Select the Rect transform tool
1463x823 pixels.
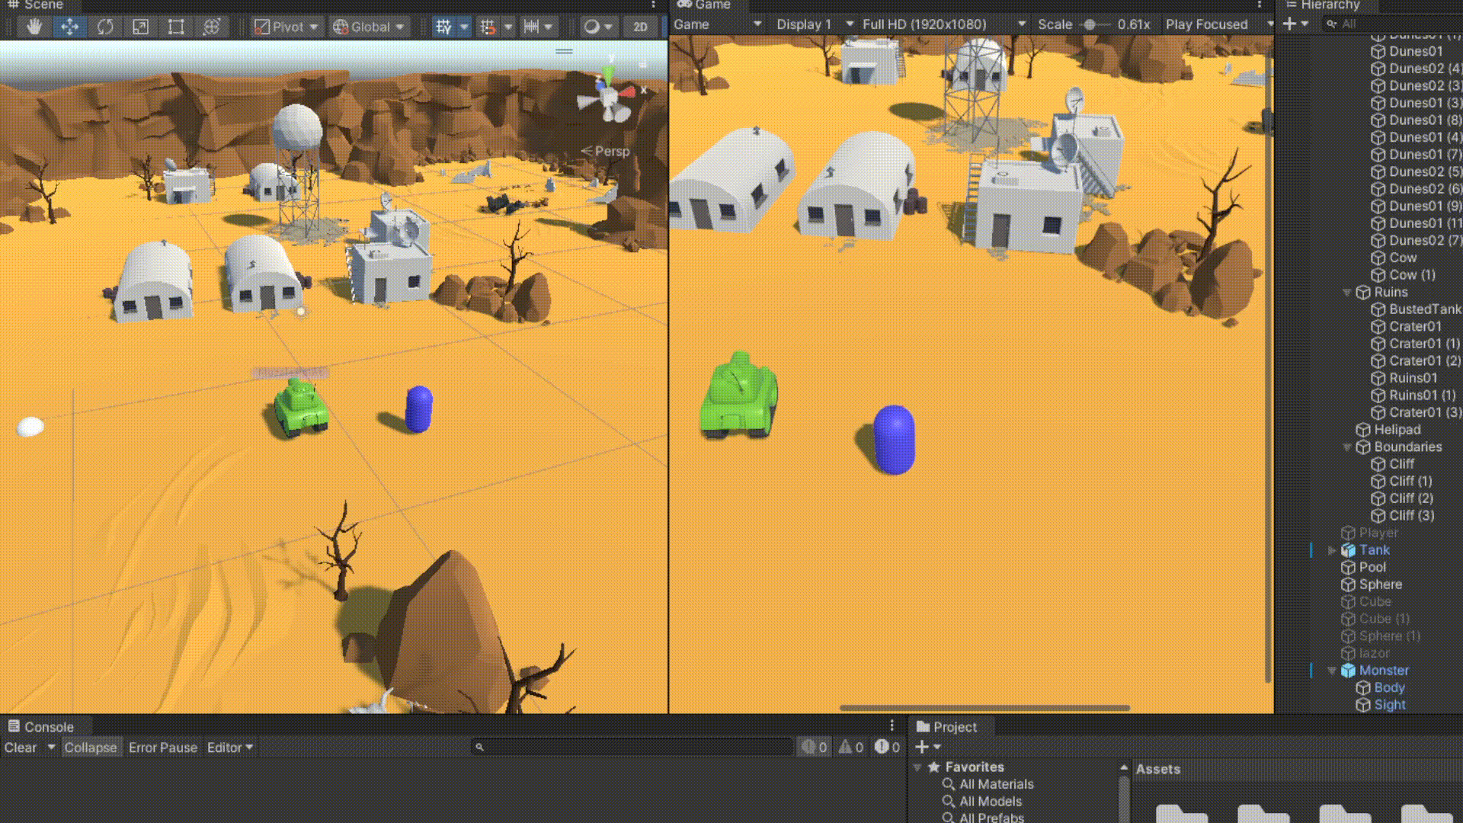tap(176, 27)
